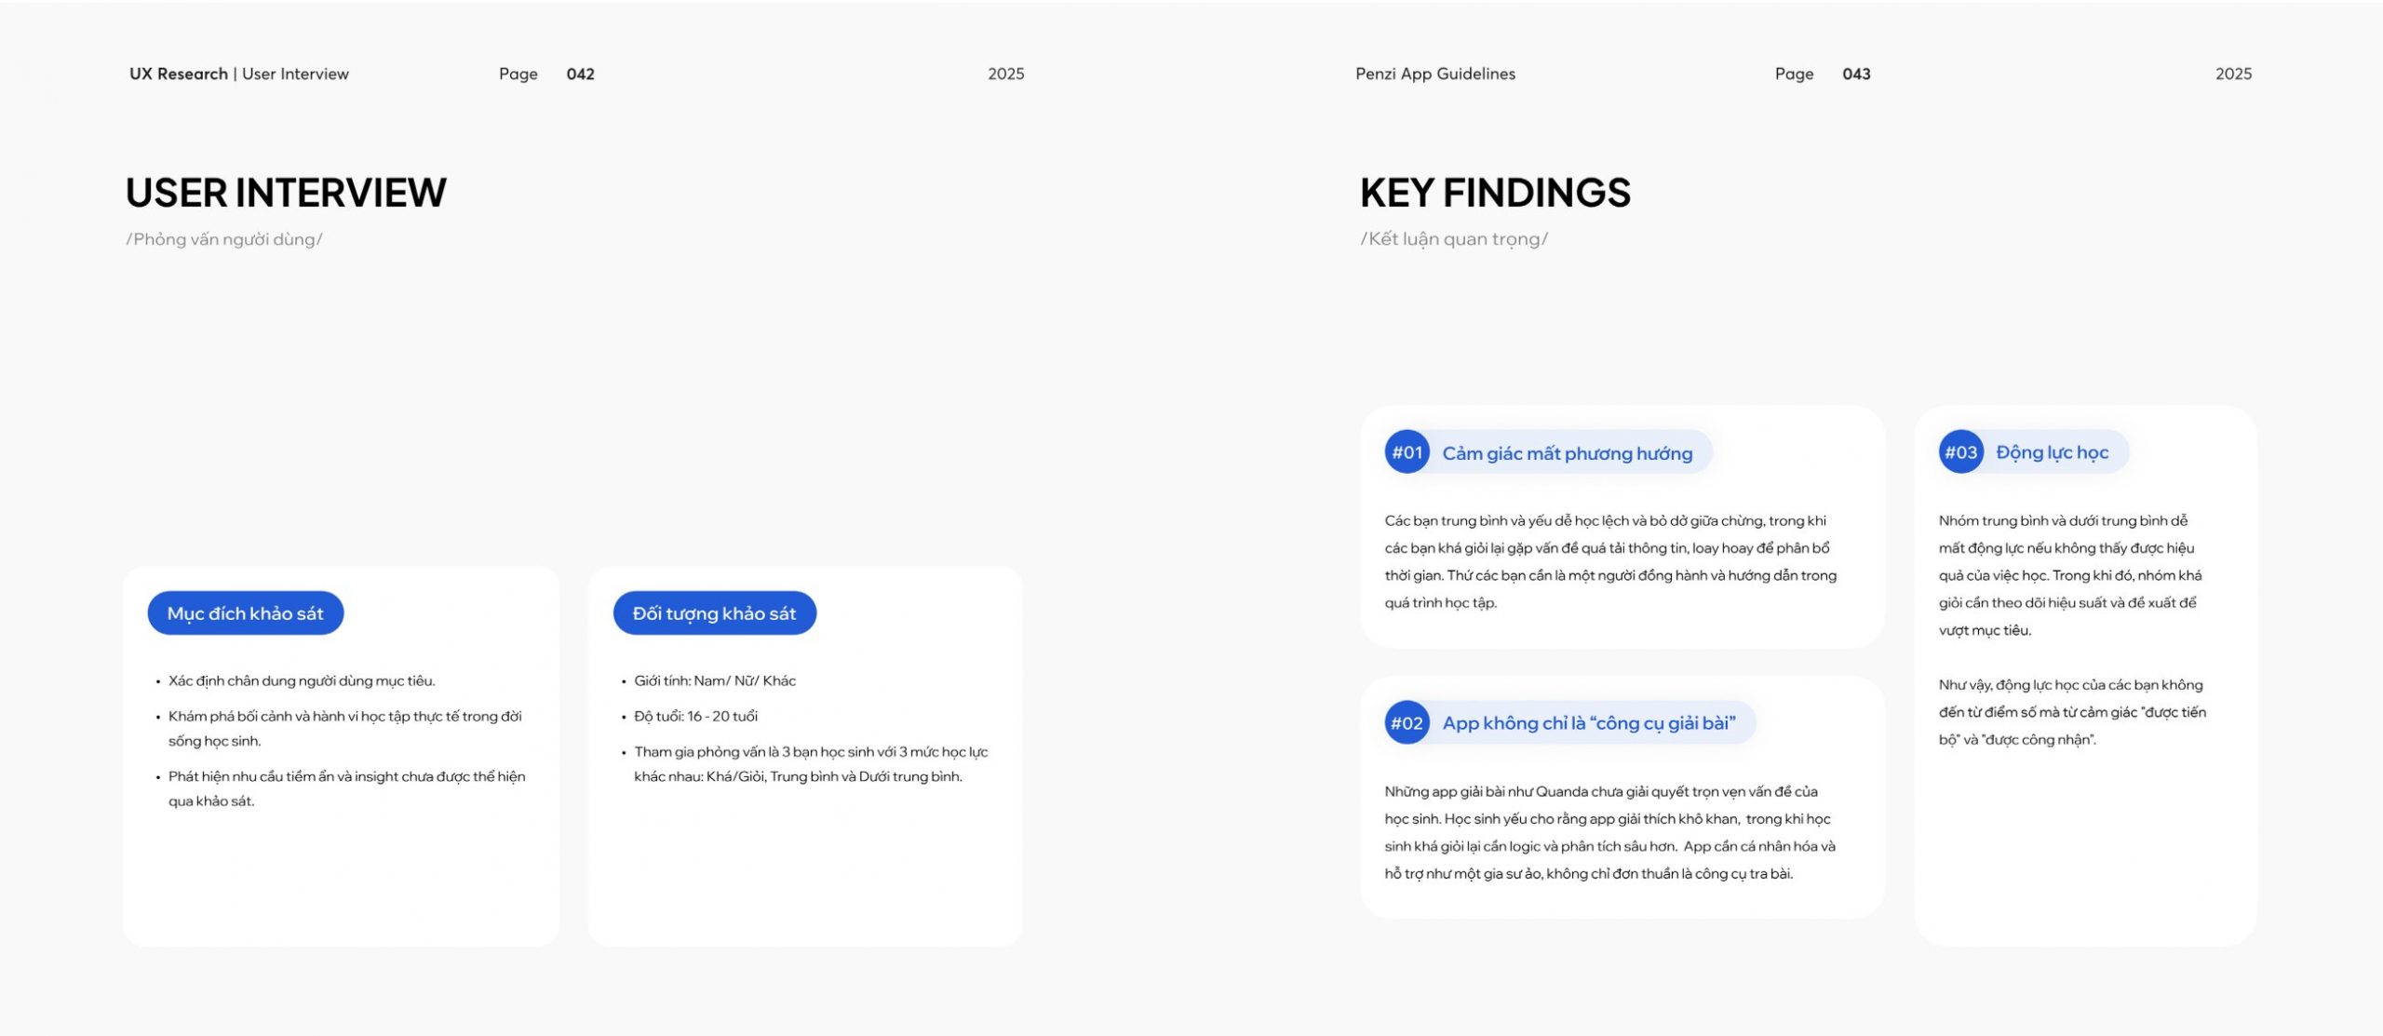Click the Độ tuổi 16 - 20 tuổi bullet

tap(695, 716)
